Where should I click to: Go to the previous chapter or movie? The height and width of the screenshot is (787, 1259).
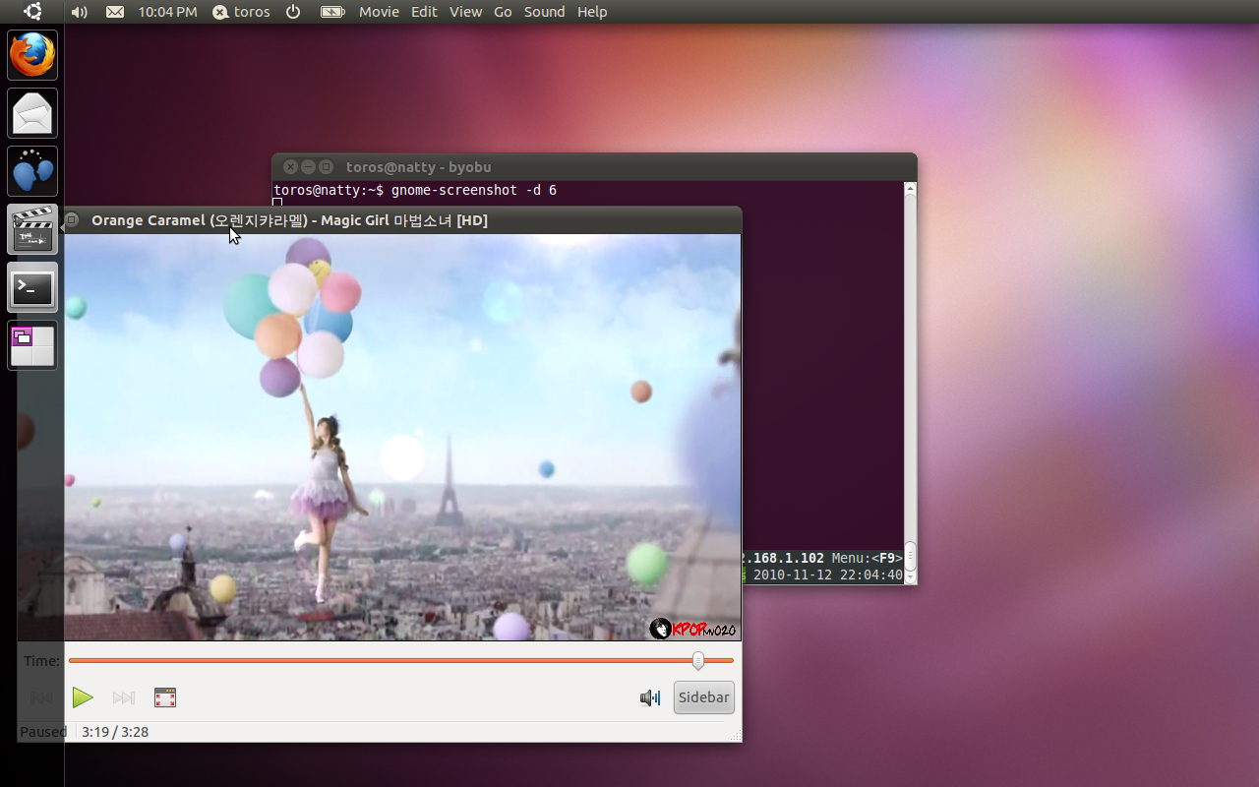40,697
